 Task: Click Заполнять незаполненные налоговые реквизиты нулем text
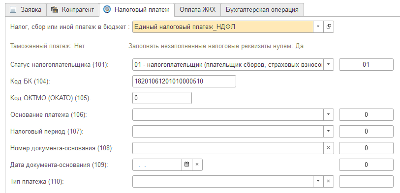(x=216, y=46)
